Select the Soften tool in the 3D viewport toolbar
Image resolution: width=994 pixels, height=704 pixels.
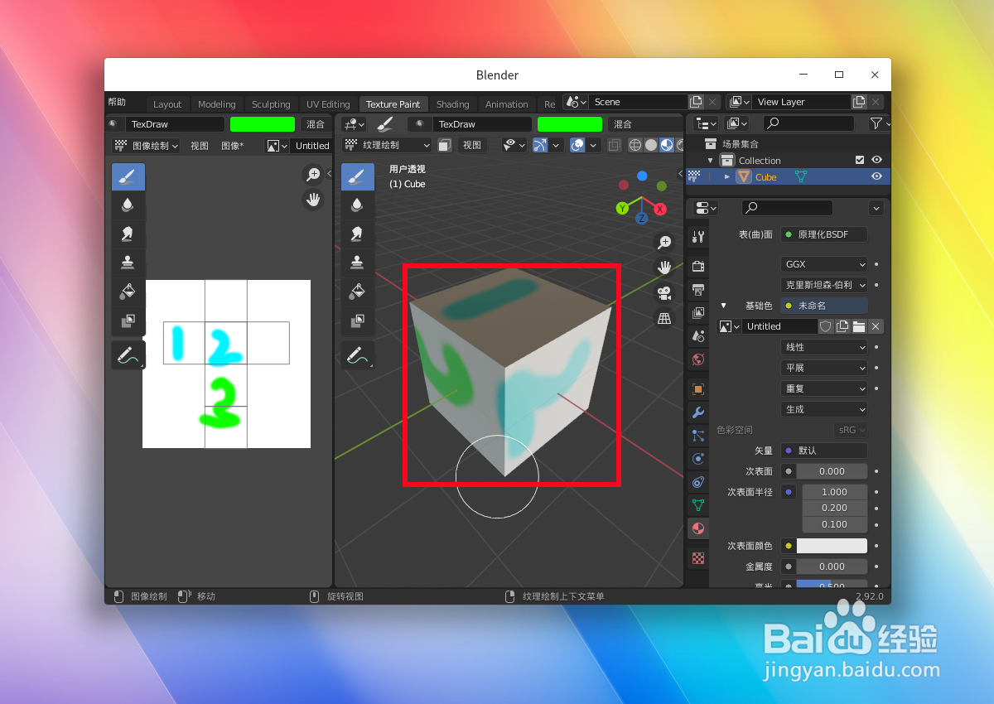pos(358,206)
